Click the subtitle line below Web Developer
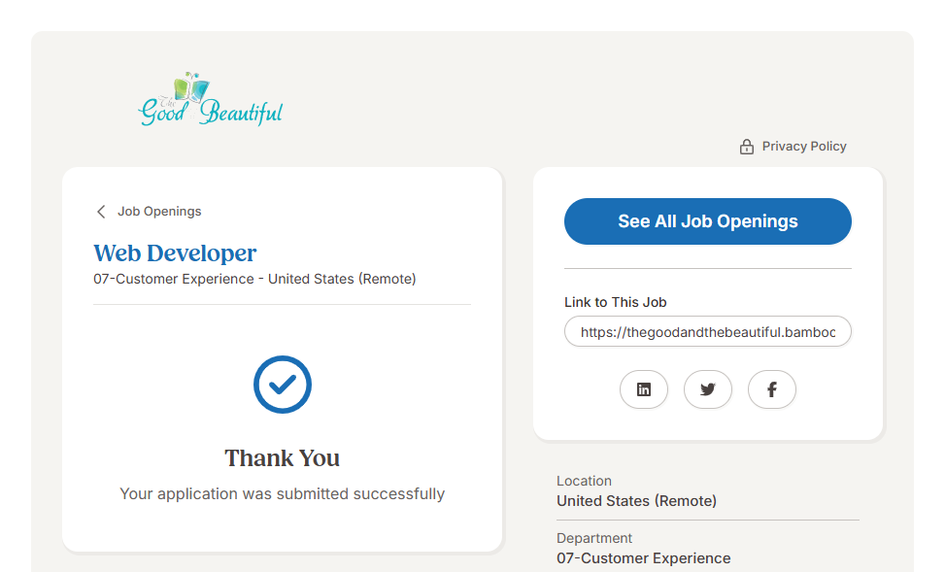 click(254, 280)
